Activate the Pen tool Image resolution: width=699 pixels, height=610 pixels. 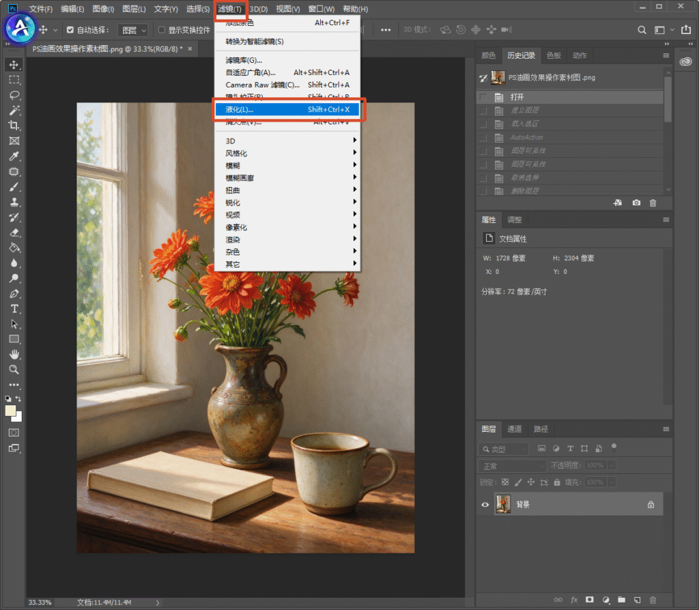point(14,294)
